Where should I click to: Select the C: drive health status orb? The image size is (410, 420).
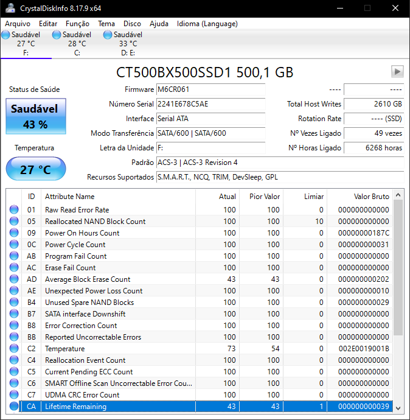click(57, 35)
